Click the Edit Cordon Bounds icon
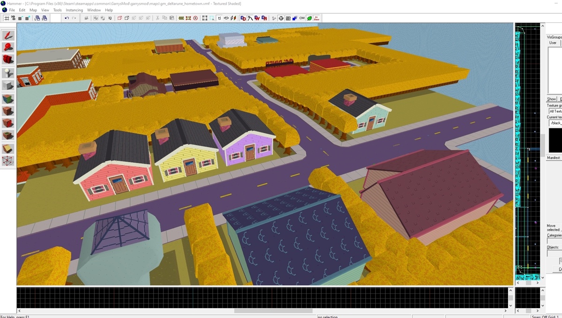 188,18
